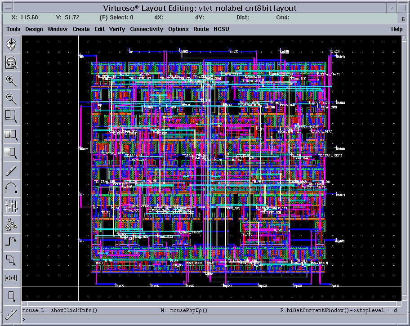
Task: Activate the Ruler tool icon
Action: (x=11, y=313)
